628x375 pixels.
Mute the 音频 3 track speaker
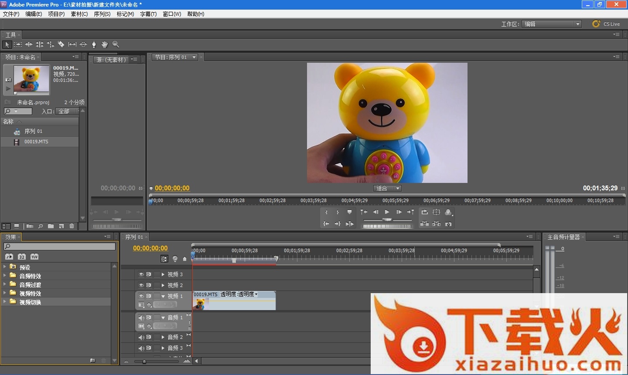(x=141, y=348)
